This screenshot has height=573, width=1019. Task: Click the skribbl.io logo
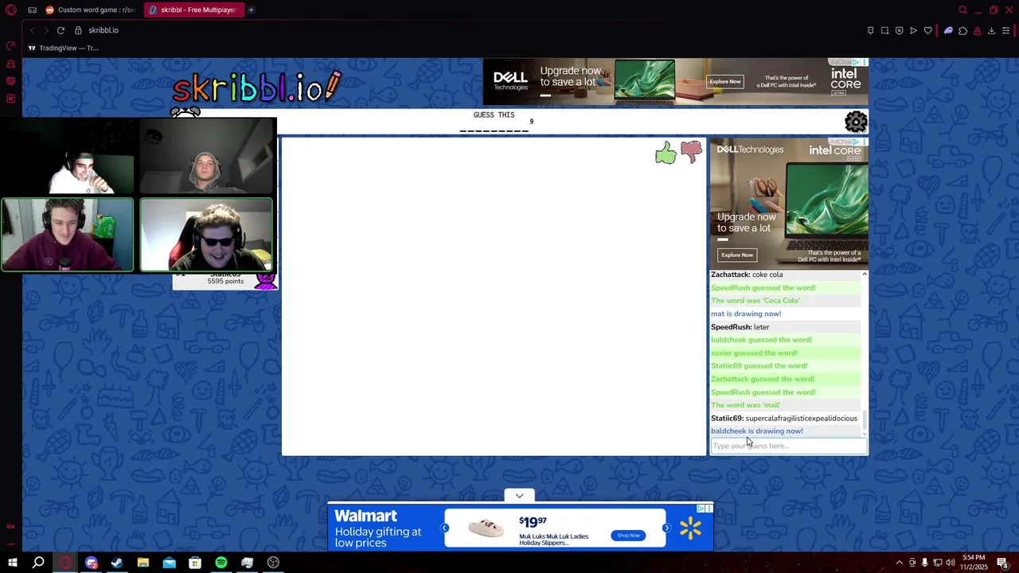tap(256, 88)
